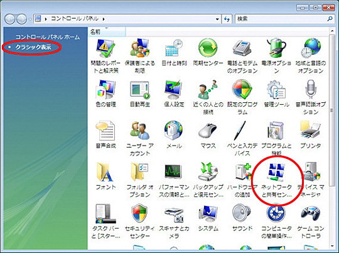Open 音声合成 text to speech icon
The image size is (339, 253).
pos(105,131)
